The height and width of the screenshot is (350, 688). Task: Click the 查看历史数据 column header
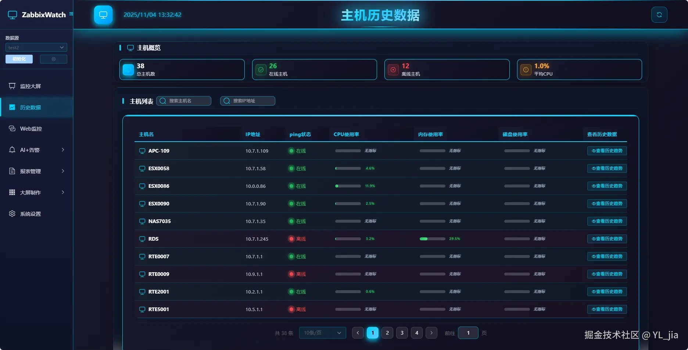[602, 134]
